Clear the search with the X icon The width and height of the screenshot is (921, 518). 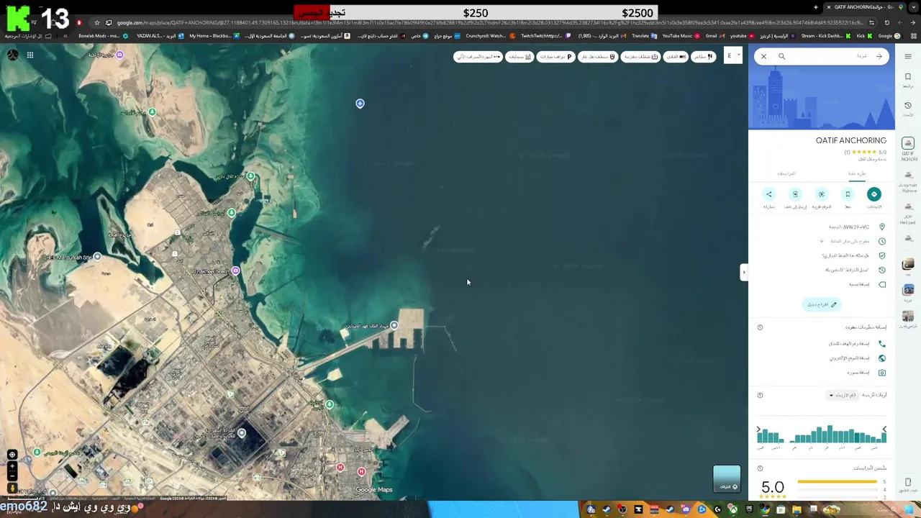pos(763,56)
